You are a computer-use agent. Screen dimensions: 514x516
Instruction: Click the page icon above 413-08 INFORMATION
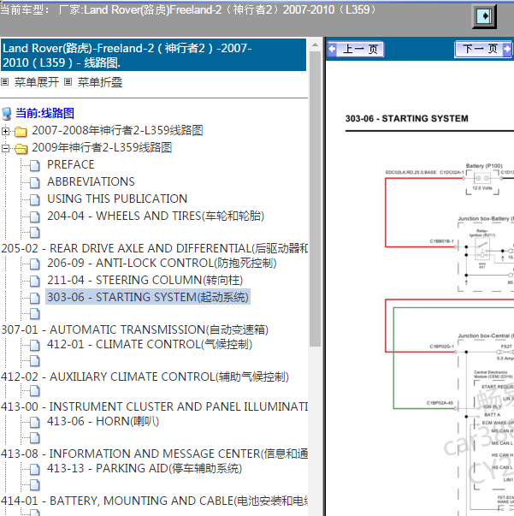(x=34, y=438)
